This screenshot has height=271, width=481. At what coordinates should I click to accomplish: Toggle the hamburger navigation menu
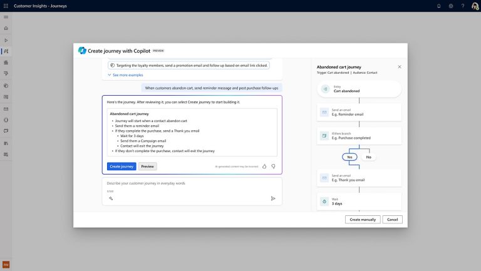coord(6,17)
